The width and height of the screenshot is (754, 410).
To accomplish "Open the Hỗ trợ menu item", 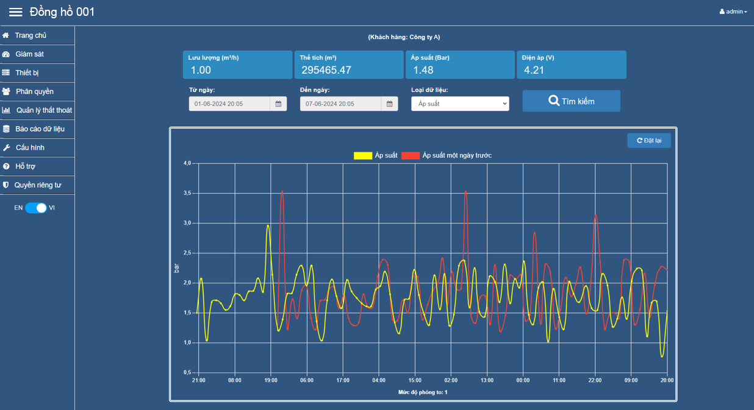I will coord(24,166).
